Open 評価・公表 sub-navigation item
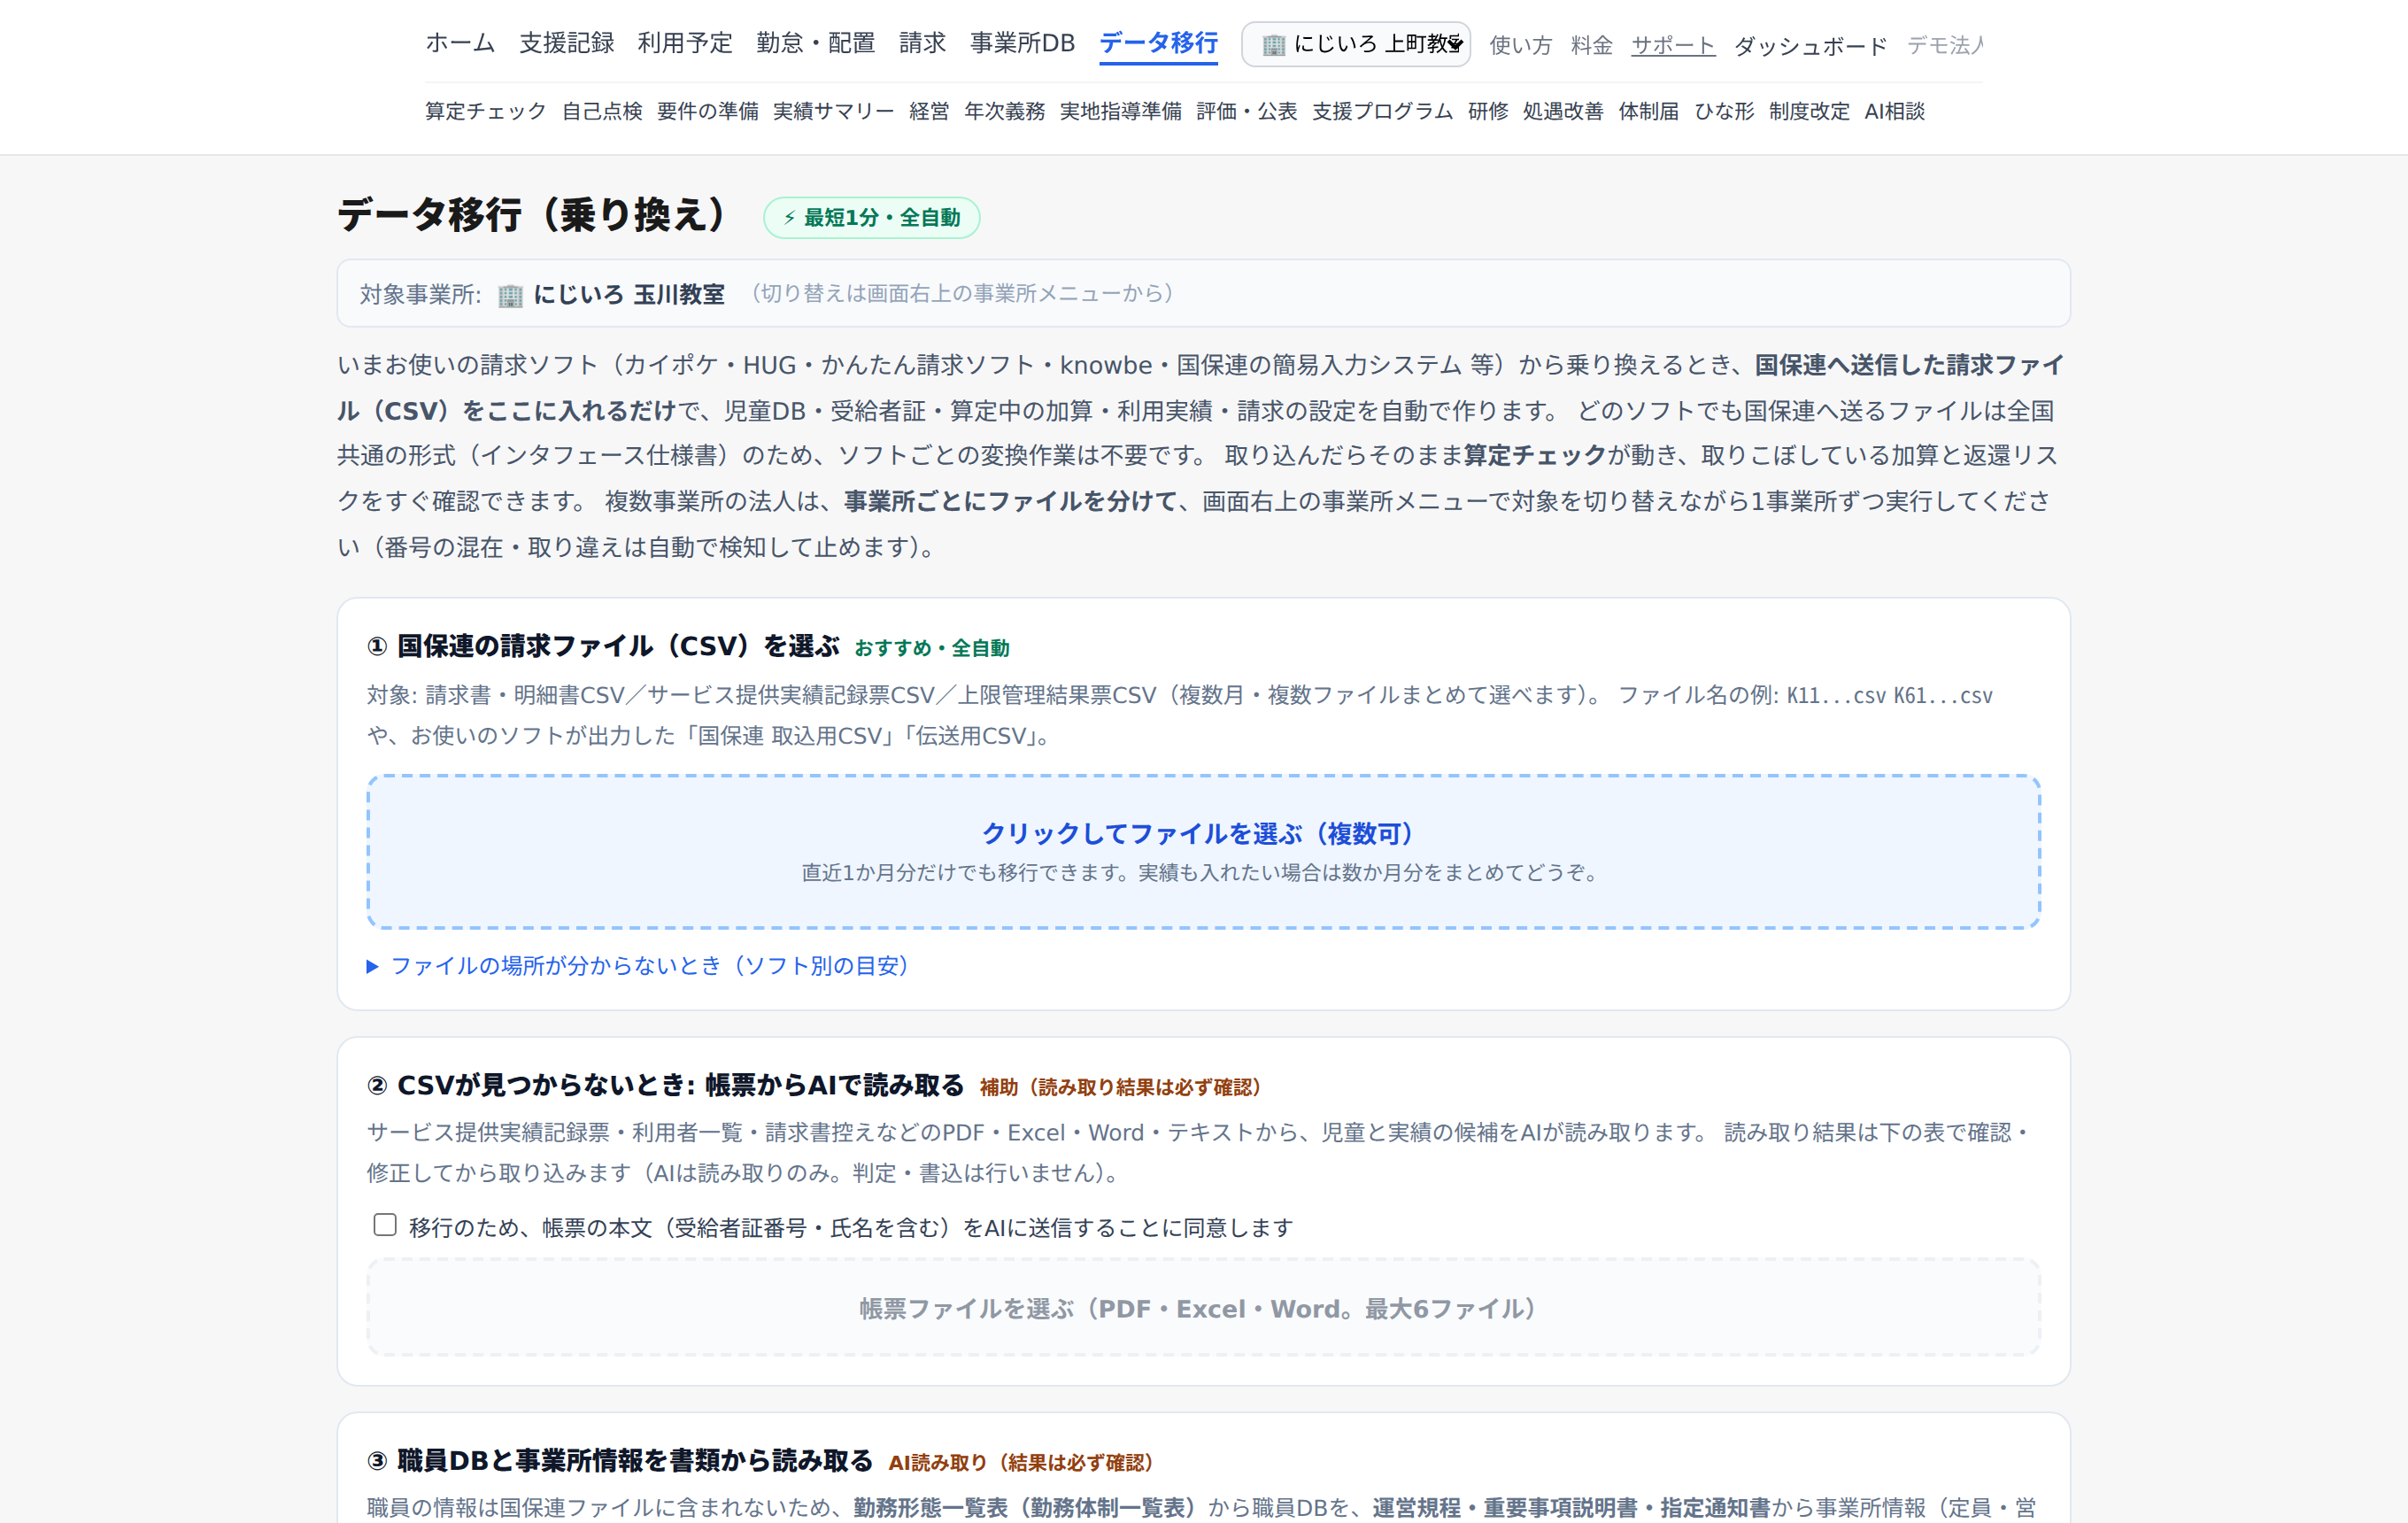This screenshot has height=1523, width=2408. click(x=1246, y=111)
